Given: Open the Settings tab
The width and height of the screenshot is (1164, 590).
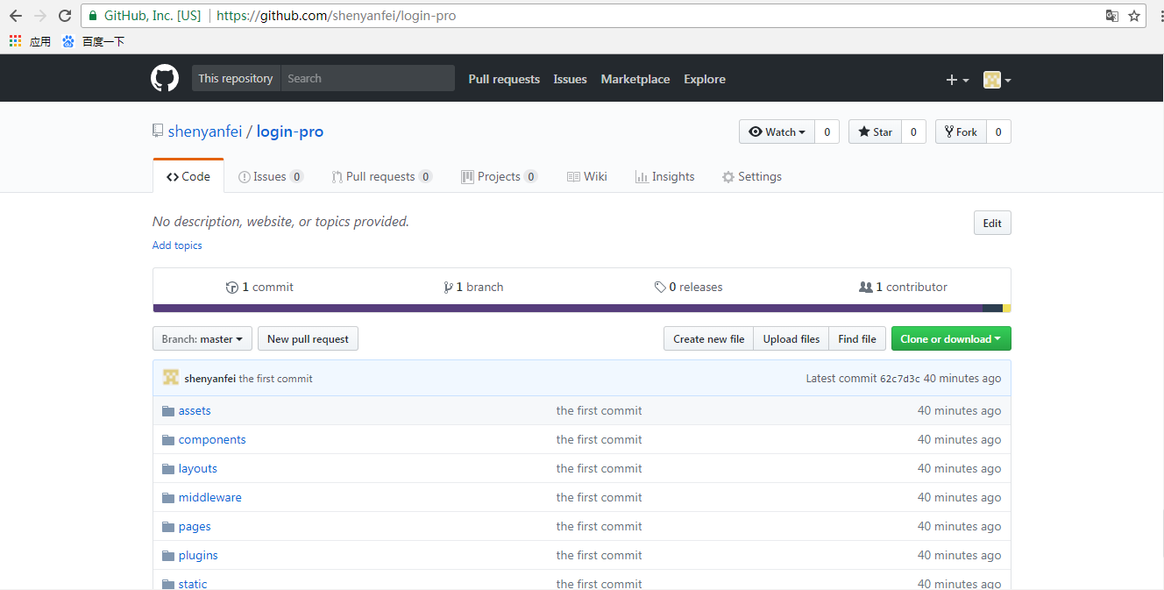Looking at the screenshot, I should coord(751,176).
